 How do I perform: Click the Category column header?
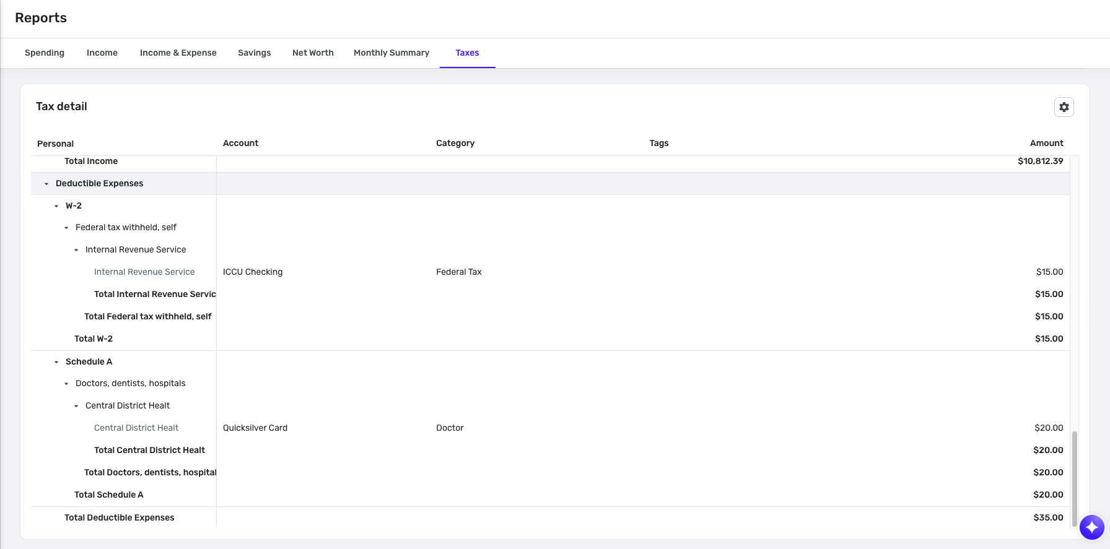pos(455,143)
